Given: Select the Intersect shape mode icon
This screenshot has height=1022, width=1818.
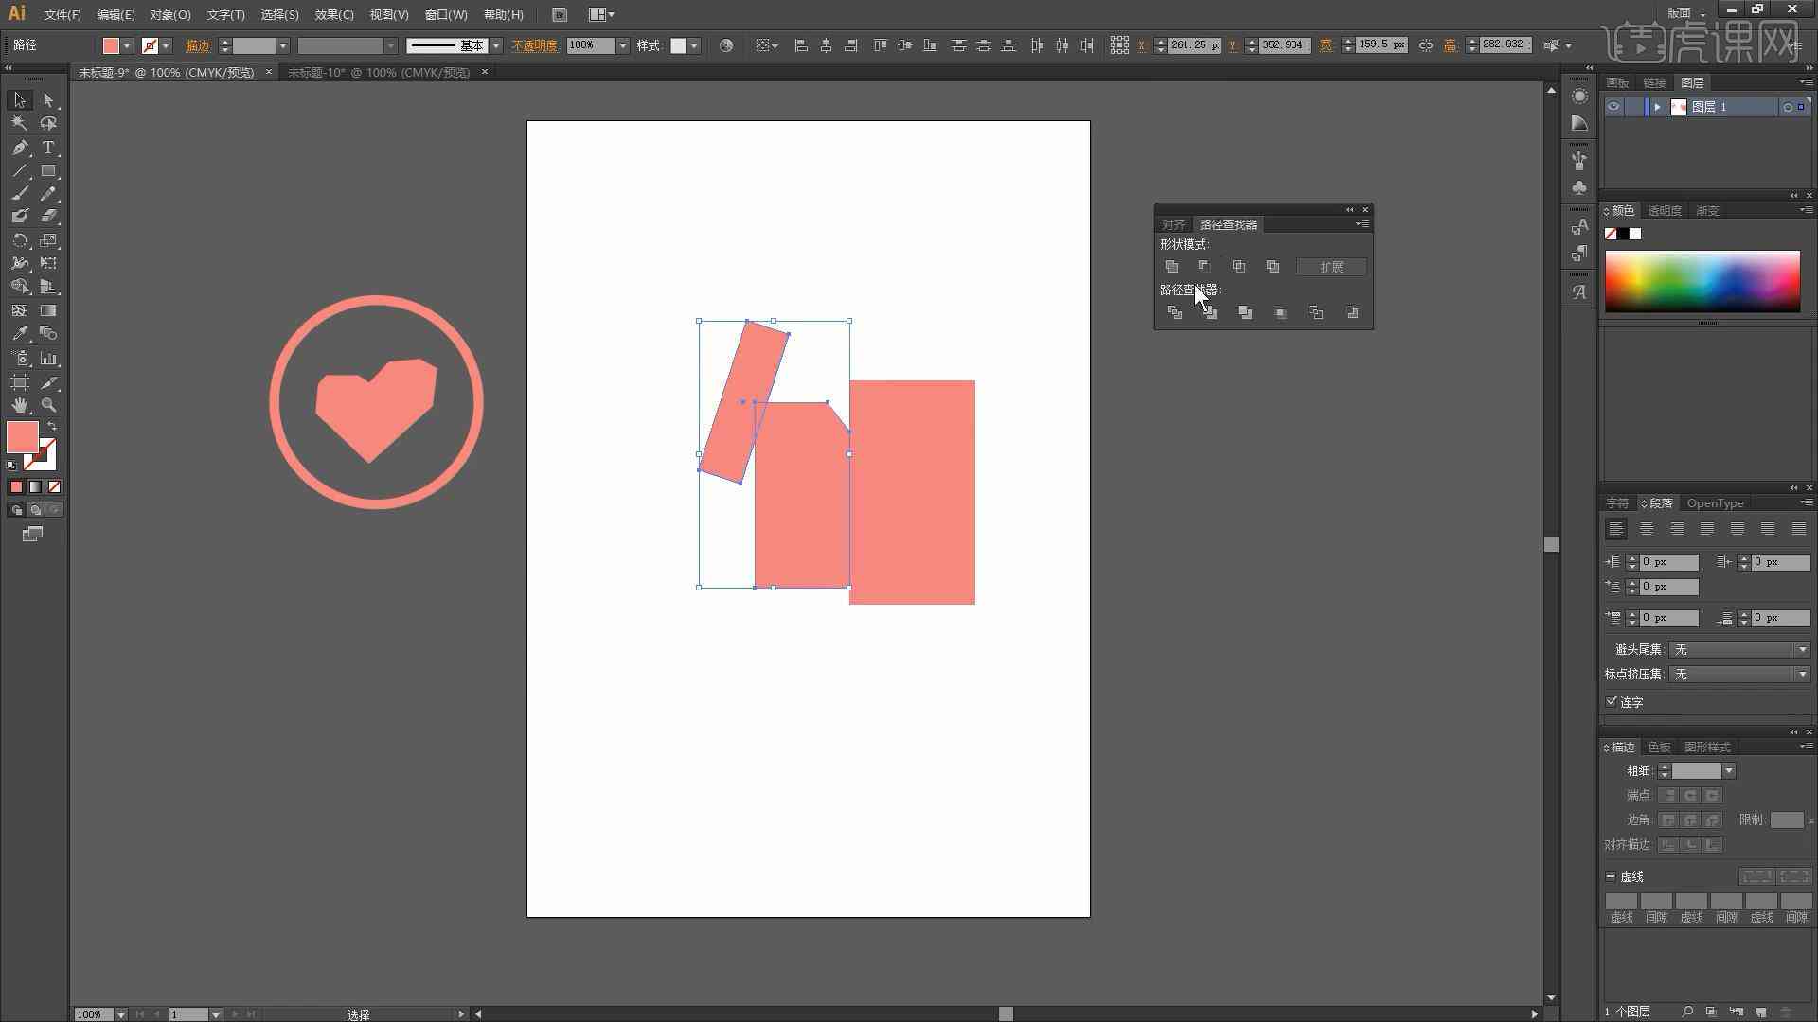Looking at the screenshot, I should point(1239,266).
